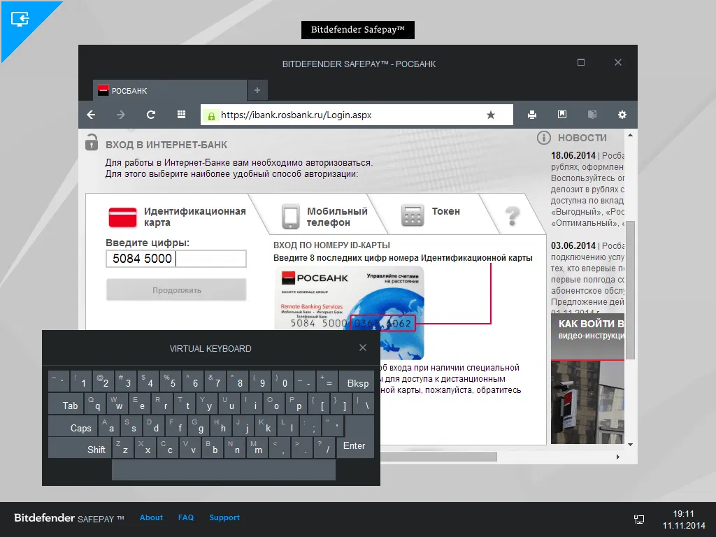The height and width of the screenshot is (537, 716).
Task: Select Идентификационная карта login tab
Action: (178, 217)
